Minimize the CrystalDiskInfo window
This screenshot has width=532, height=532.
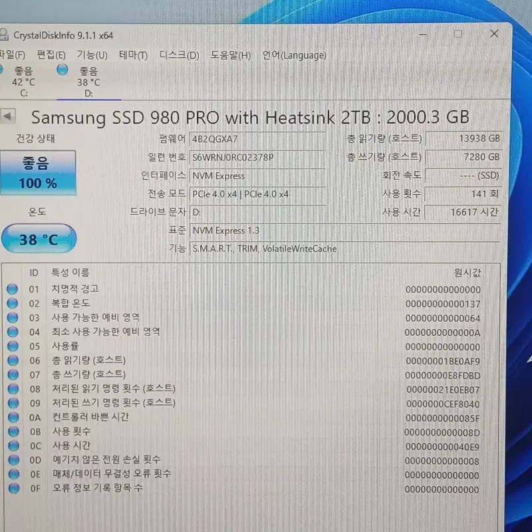click(x=423, y=35)
